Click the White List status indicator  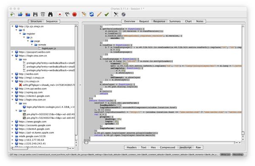point(225,155)
